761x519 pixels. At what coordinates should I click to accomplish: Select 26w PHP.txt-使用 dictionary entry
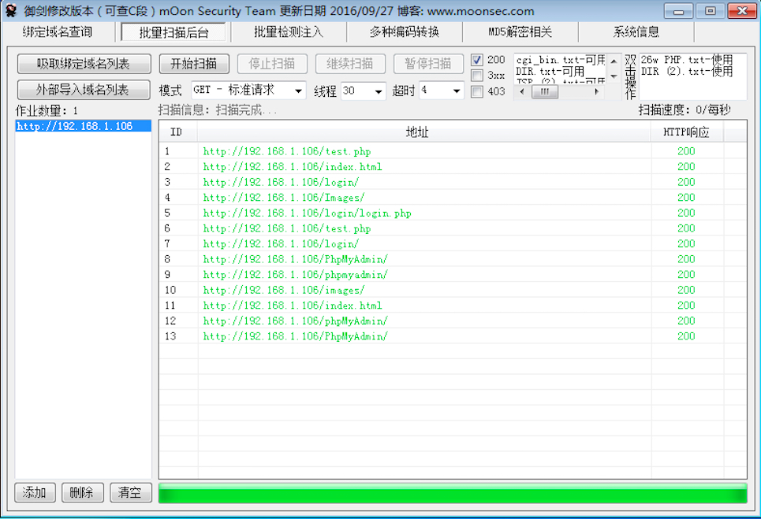[x=687, y=60]
